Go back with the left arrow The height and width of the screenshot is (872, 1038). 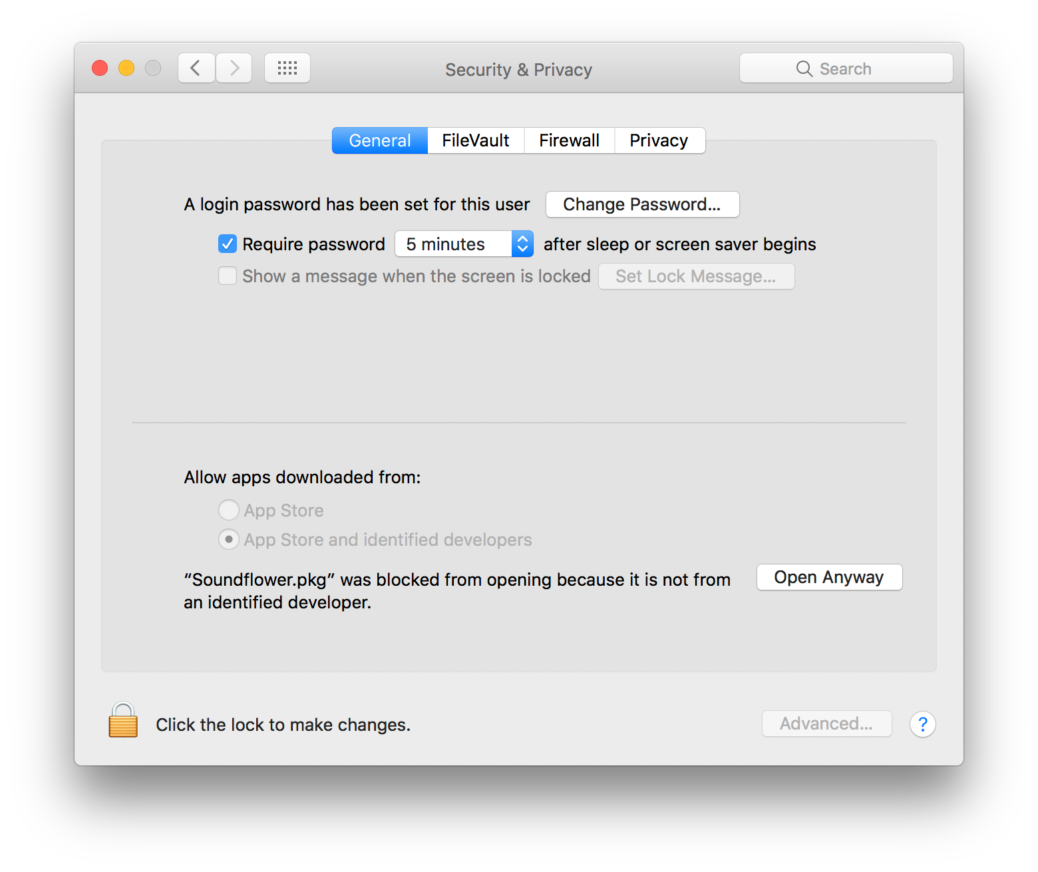click(x=196, y=68)
